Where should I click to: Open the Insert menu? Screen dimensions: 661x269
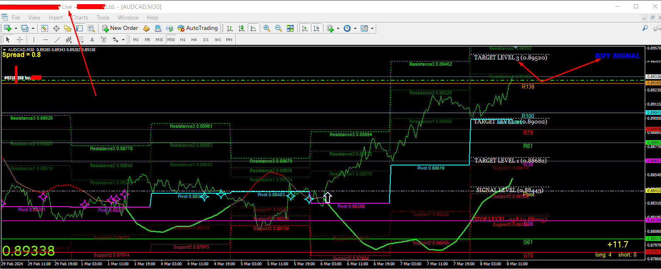[x=56, y=17]
